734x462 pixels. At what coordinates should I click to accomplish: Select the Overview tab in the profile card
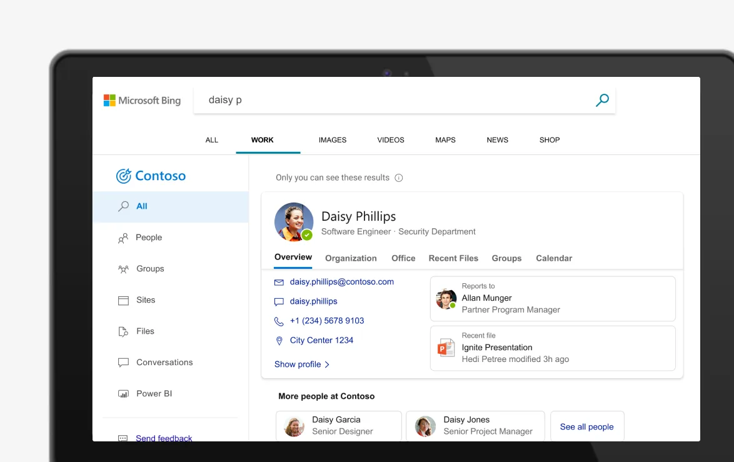coord(293,258)
